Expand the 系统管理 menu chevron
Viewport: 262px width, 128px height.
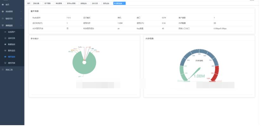(x=21, y=11)
